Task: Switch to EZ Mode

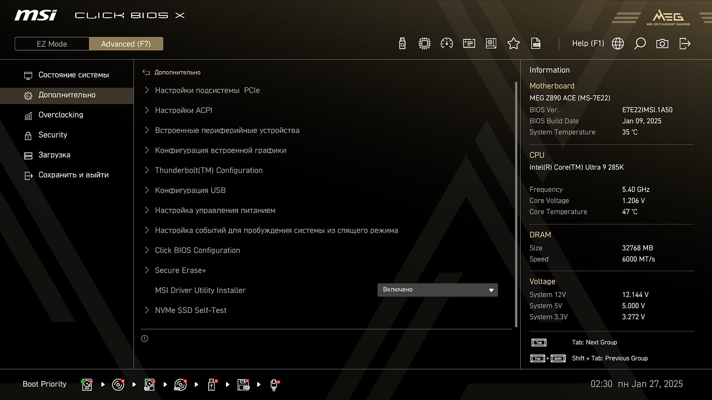Action: click(52, 44)
